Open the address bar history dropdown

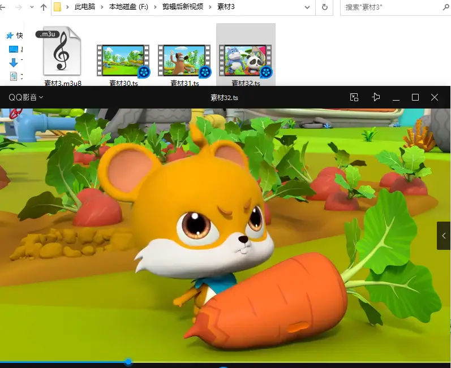click(x=307, y=7)
